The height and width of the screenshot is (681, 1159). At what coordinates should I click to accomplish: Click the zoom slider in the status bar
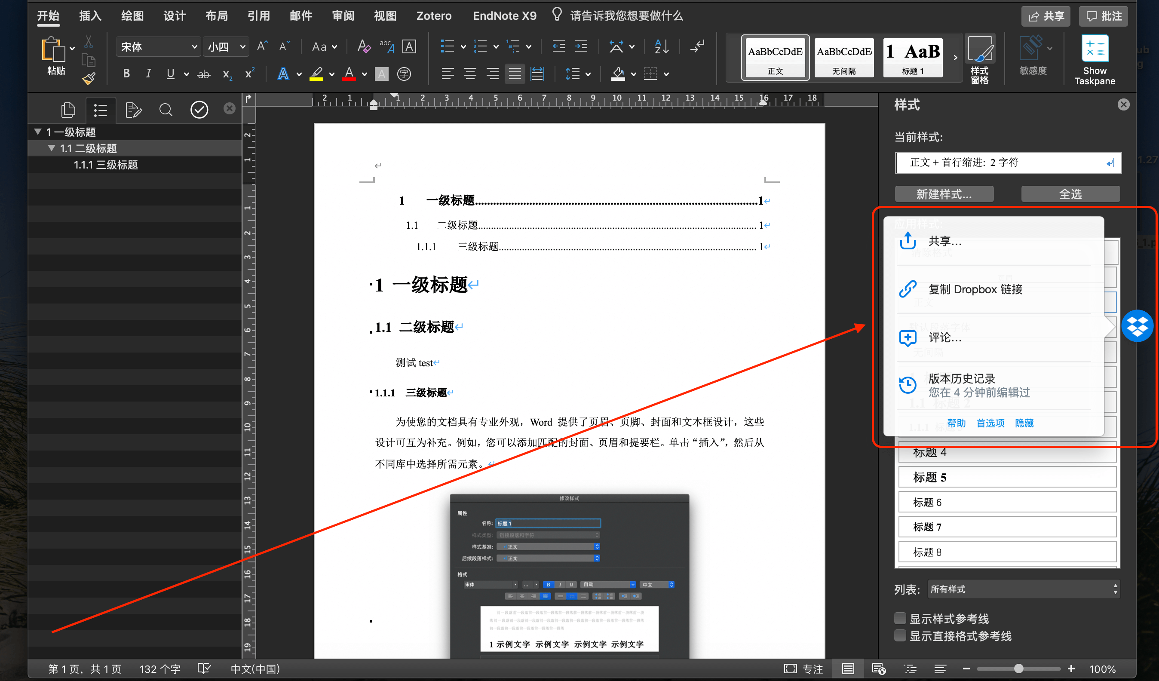point(1018,669)
